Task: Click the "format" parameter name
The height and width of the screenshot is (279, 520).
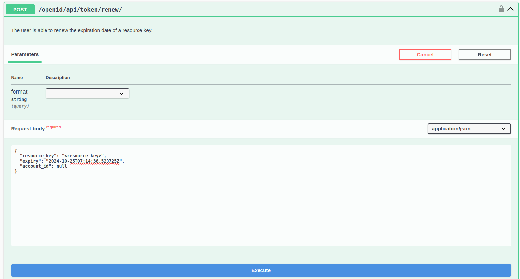Action: 19,92
